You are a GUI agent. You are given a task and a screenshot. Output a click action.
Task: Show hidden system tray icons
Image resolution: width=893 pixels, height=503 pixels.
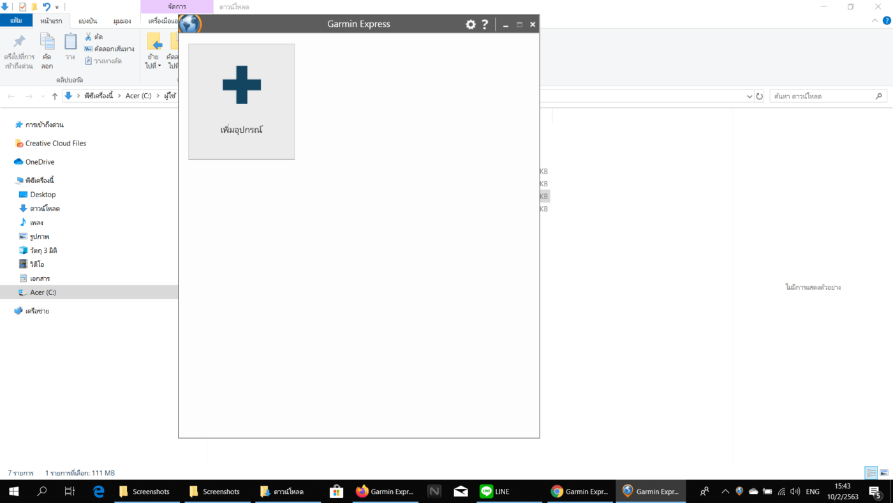[x=725, y=492]
